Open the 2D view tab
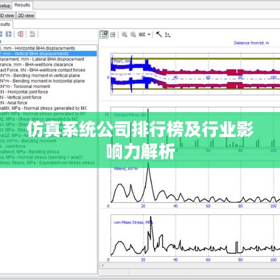 click(26, 16)
